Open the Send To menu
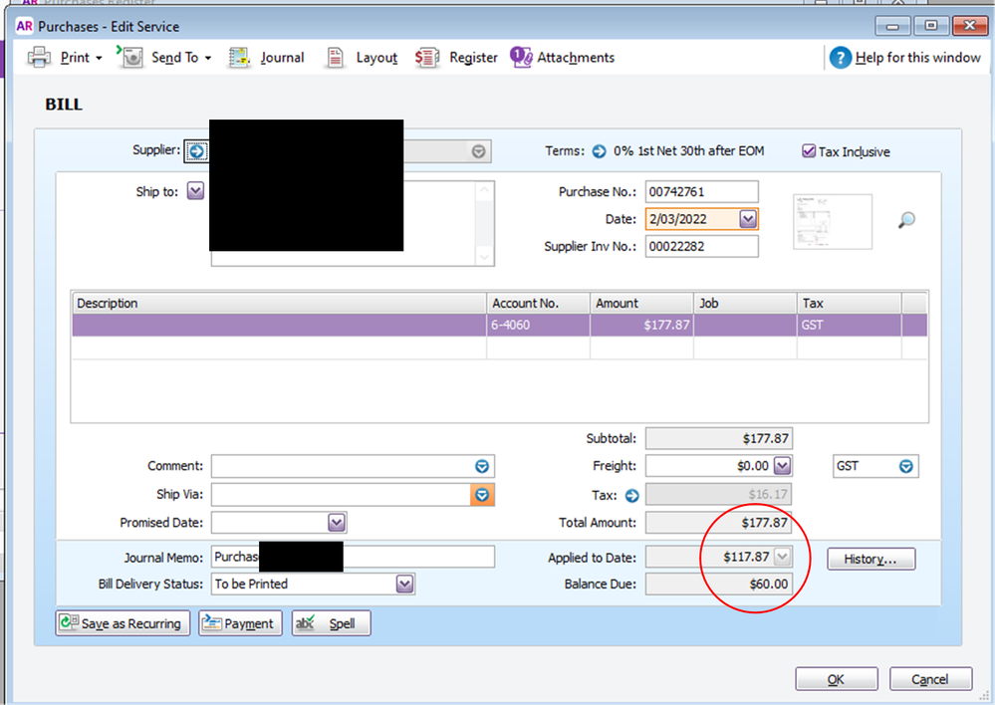The width and height of the screenshot is (995, 705). (165, 58)
